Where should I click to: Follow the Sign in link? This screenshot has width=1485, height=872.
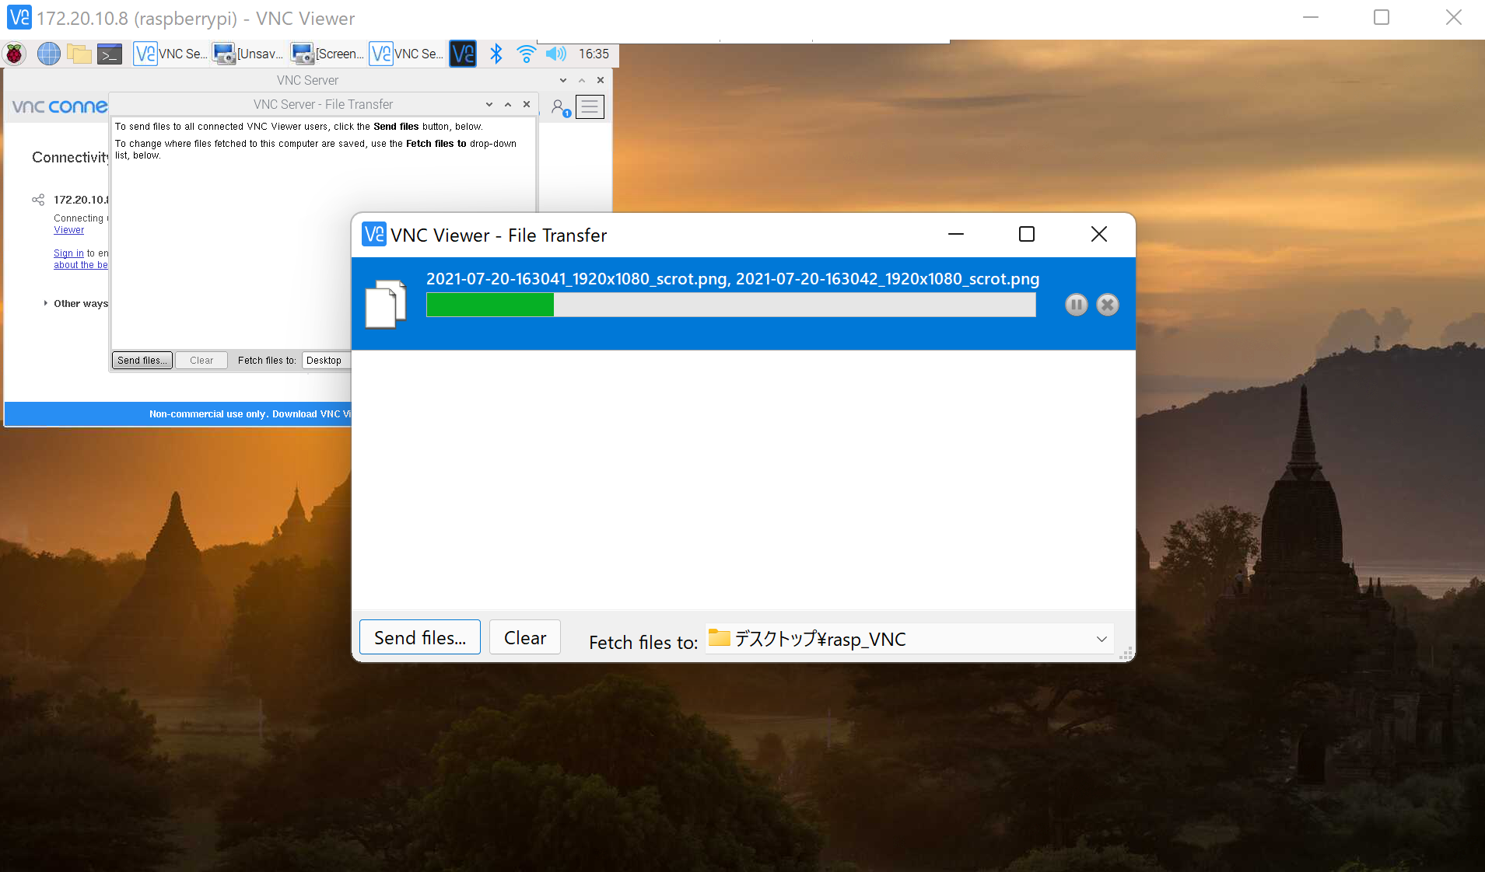68,253
